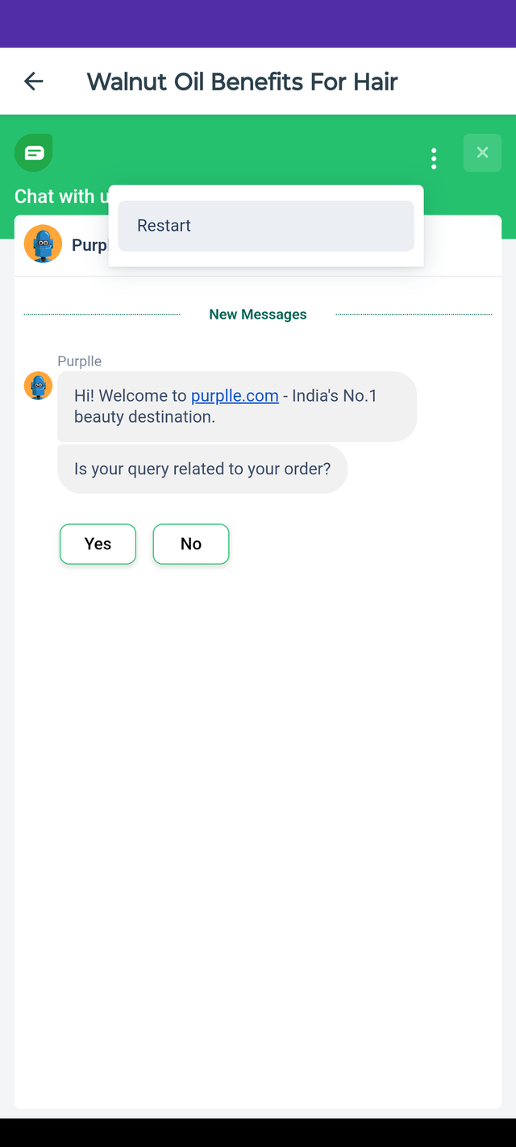
Task: Click the green chat bubble logo icon
Action: (x=34, y=152)
